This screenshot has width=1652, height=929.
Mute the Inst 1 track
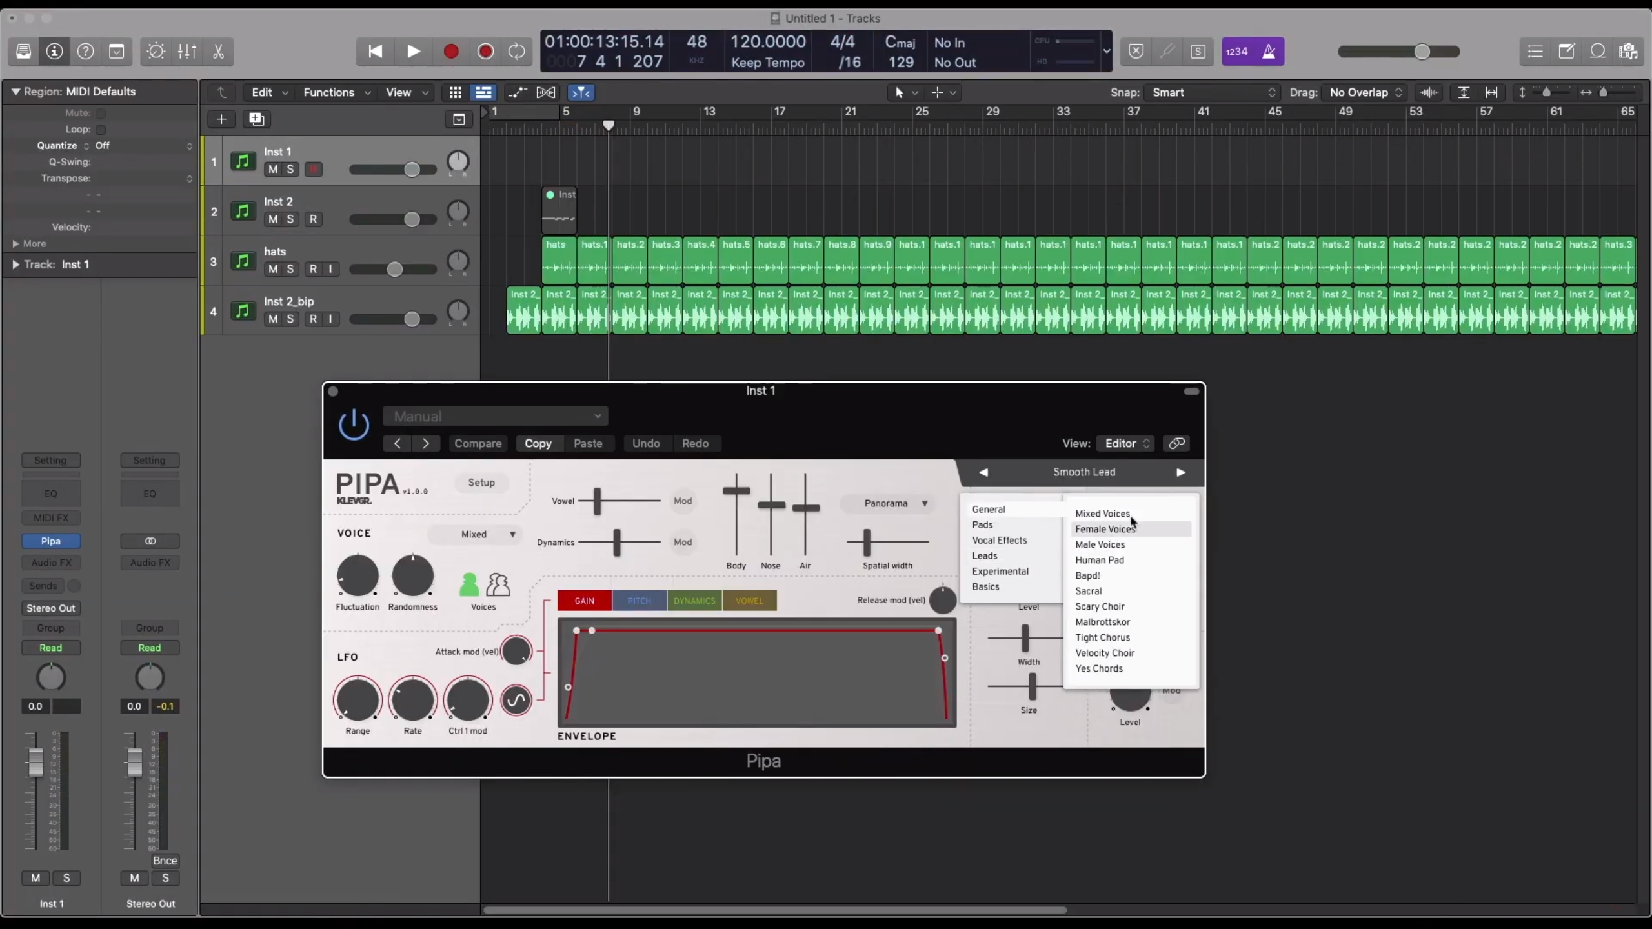273,169
